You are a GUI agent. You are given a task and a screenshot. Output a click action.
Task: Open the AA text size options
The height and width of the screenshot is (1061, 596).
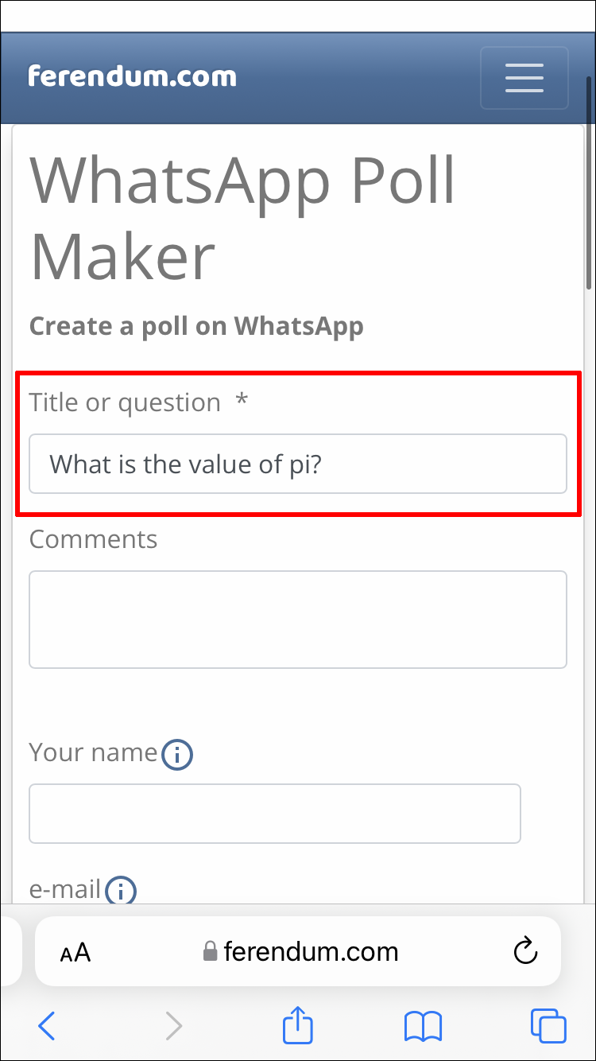pyautogui.click(x=75, y=952)
